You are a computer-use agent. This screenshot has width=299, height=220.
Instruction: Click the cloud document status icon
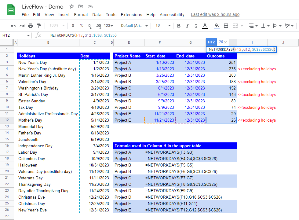pyautogui.click(x=90, y=6)
